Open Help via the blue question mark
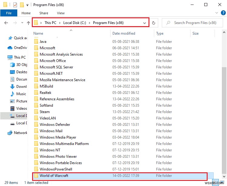This screenshot has height=186, width=227. click(x=223, y=13)
